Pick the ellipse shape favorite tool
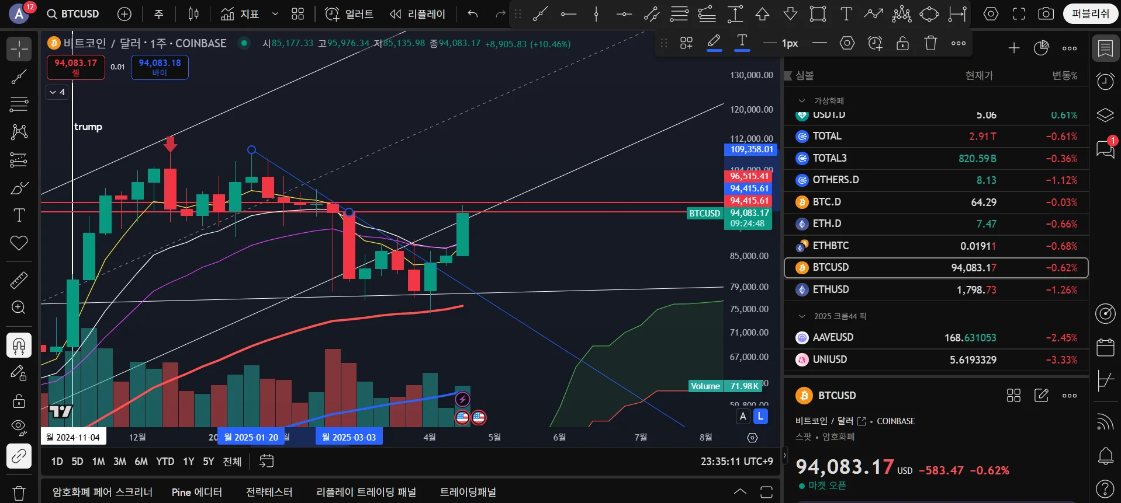This screenshot has height=503, width=1121. 929,14
